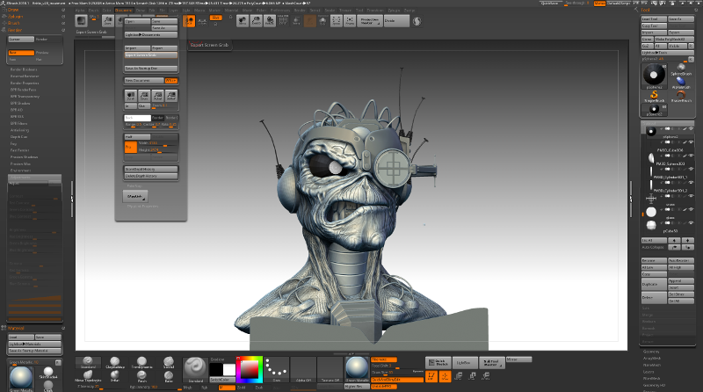Toggle visibility eye for PM3D_Cylinder3D1_1 subtool

click(x=691, y=169)
